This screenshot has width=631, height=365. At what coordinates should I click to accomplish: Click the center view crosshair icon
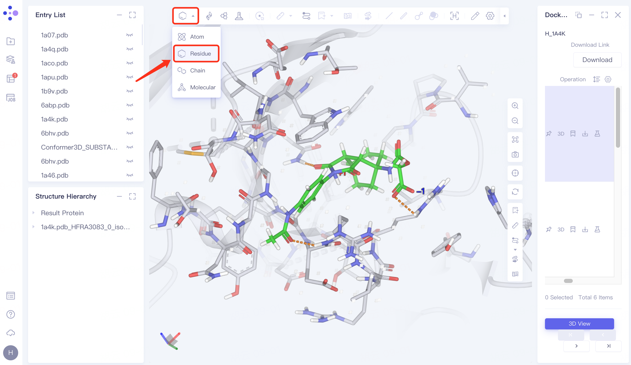[x=515, y=173]
